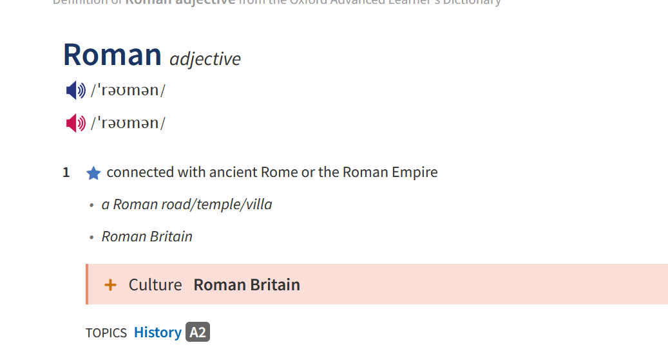Image resolution: width=668 pixels, height=354 pixels.
Task: Click the definition connected with ancient Rome
Action: coord(272,172)
